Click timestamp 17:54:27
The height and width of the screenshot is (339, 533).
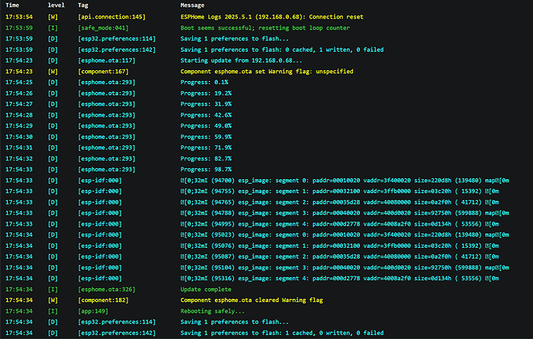click(x=19, y=104)
